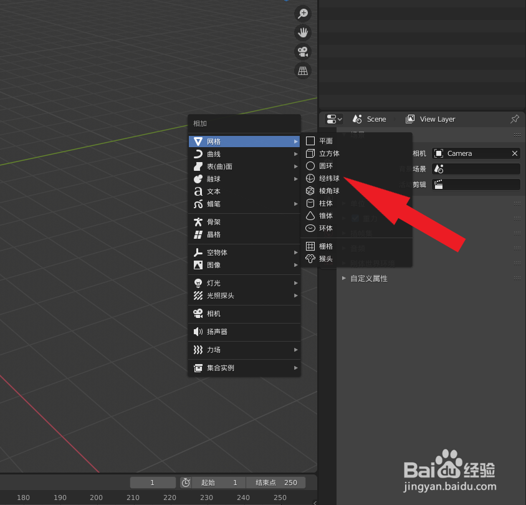526x505 pixels.
Task: Add a 骨架 armature
Action: [244, 222]
